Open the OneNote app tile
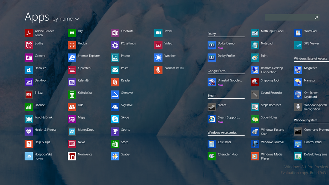Image resolution: width=329 pixels, height=185 pixels. [115, 33]
